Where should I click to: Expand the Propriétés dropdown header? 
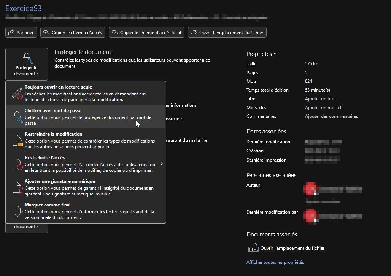(x=261, y=54)
